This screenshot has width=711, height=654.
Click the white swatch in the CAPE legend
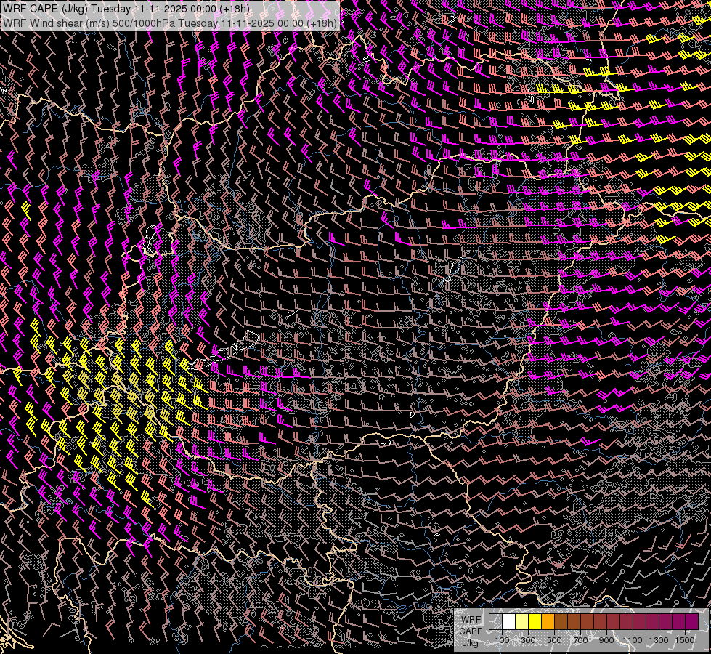coord(508,622)
